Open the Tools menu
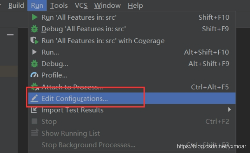Screen dimensions: 250x153 (59, 5)
